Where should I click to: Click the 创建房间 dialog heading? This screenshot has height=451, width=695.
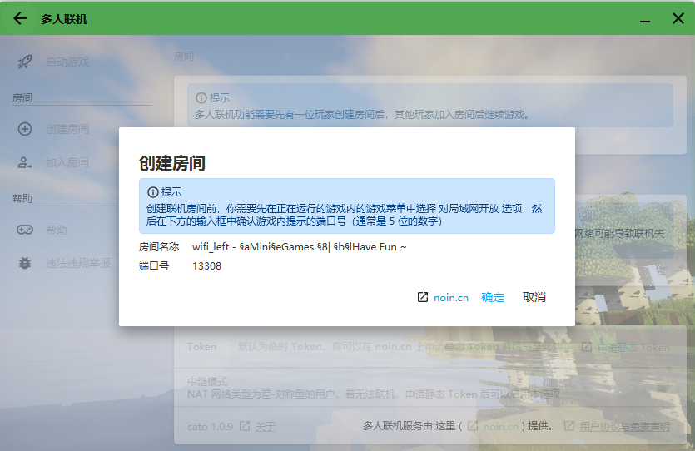point(172,163)
